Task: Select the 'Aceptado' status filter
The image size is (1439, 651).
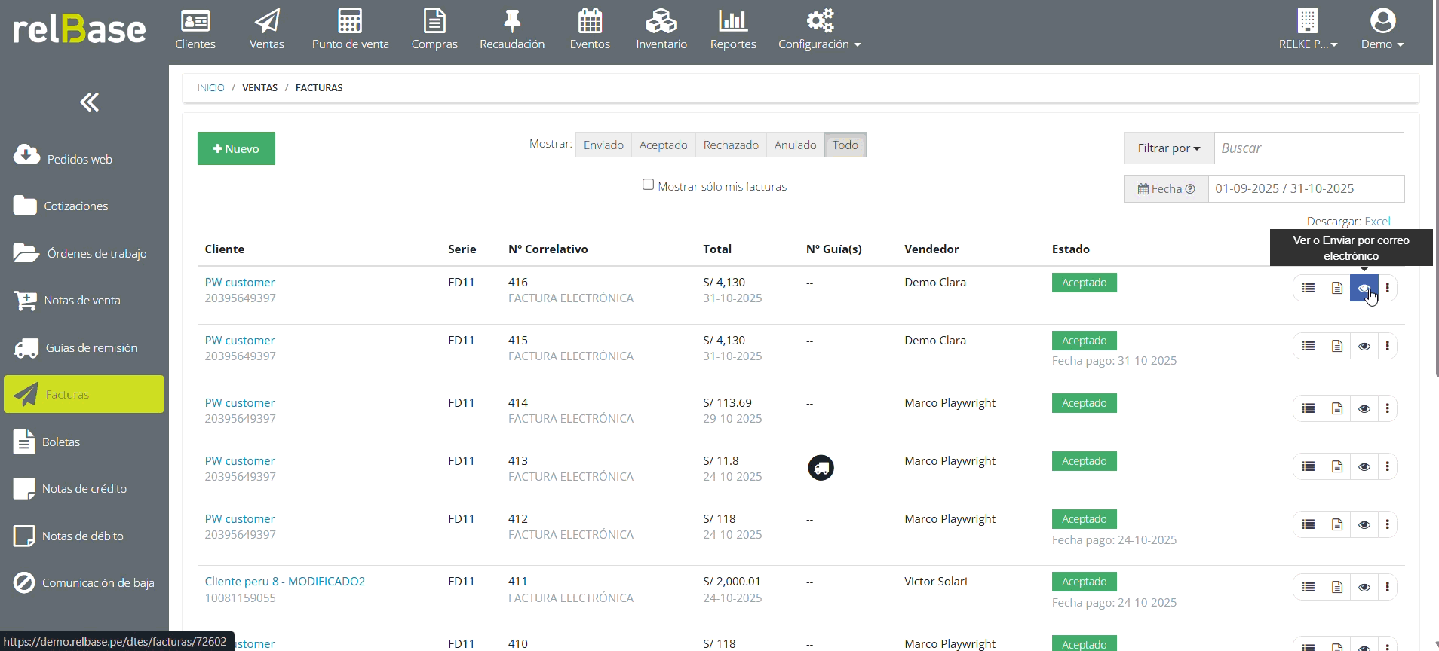Action: coord(663,145)
